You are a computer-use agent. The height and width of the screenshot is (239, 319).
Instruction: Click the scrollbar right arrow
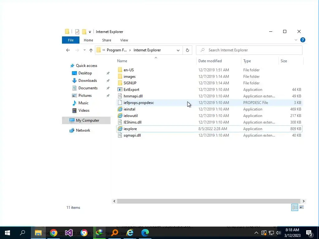pyautogui.click(x=303, y=201)
